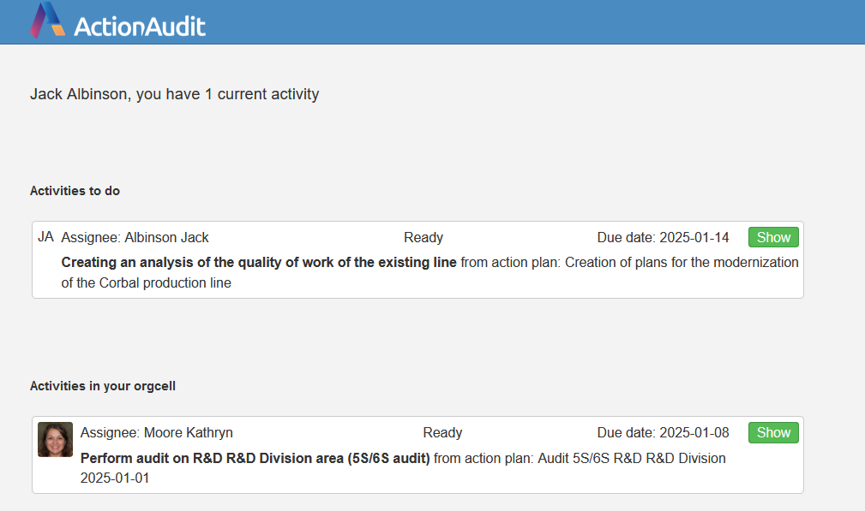Click the 'Audit 5S/6S R&D R&D Division' plan text
865x511 pixels.
coord(631,458)
